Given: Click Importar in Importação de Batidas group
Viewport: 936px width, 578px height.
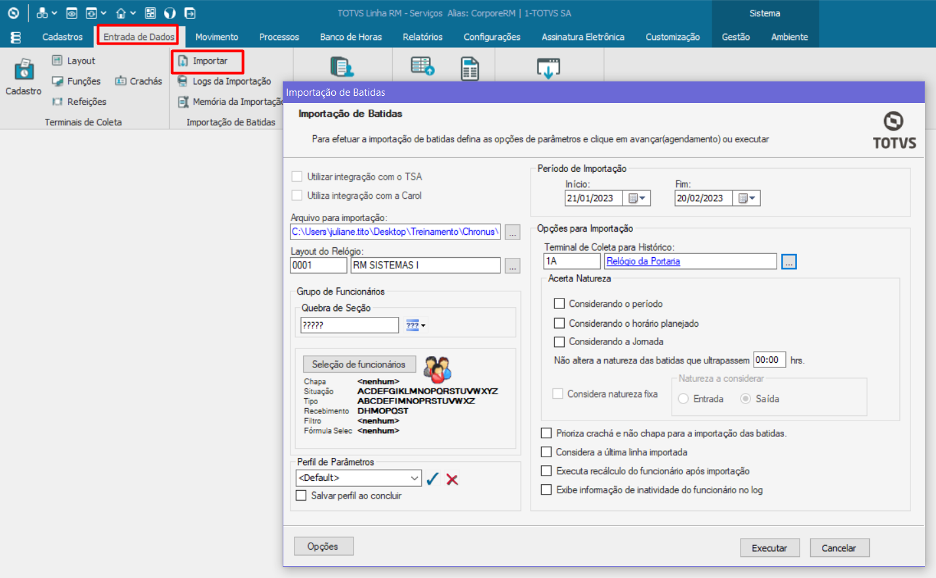Looking at the screenshot, I should click(x=203, y=61).
